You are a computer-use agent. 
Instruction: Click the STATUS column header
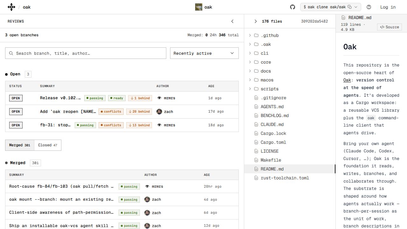[15, 86]
